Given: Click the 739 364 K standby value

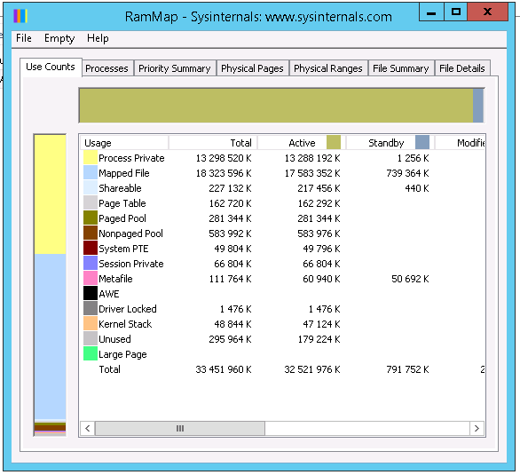Looking at the screenshot, I should (x=407, y=173).
